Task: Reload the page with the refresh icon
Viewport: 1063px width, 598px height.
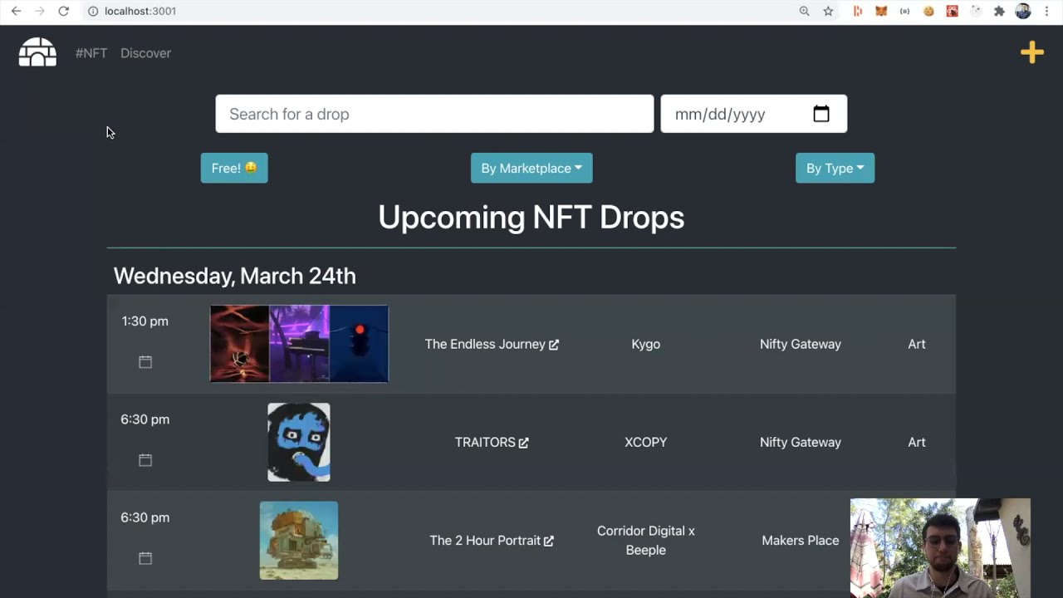Action: point(63,11)
